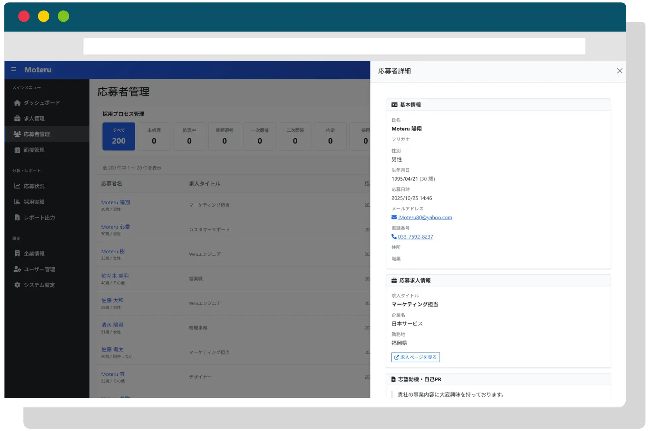Click the 企業情報 building icon
649x431 pixels.
tap(17, 253)
